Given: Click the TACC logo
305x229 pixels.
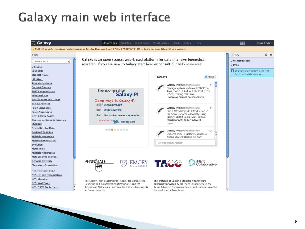Looking at the screenshot, I should 168,164.
